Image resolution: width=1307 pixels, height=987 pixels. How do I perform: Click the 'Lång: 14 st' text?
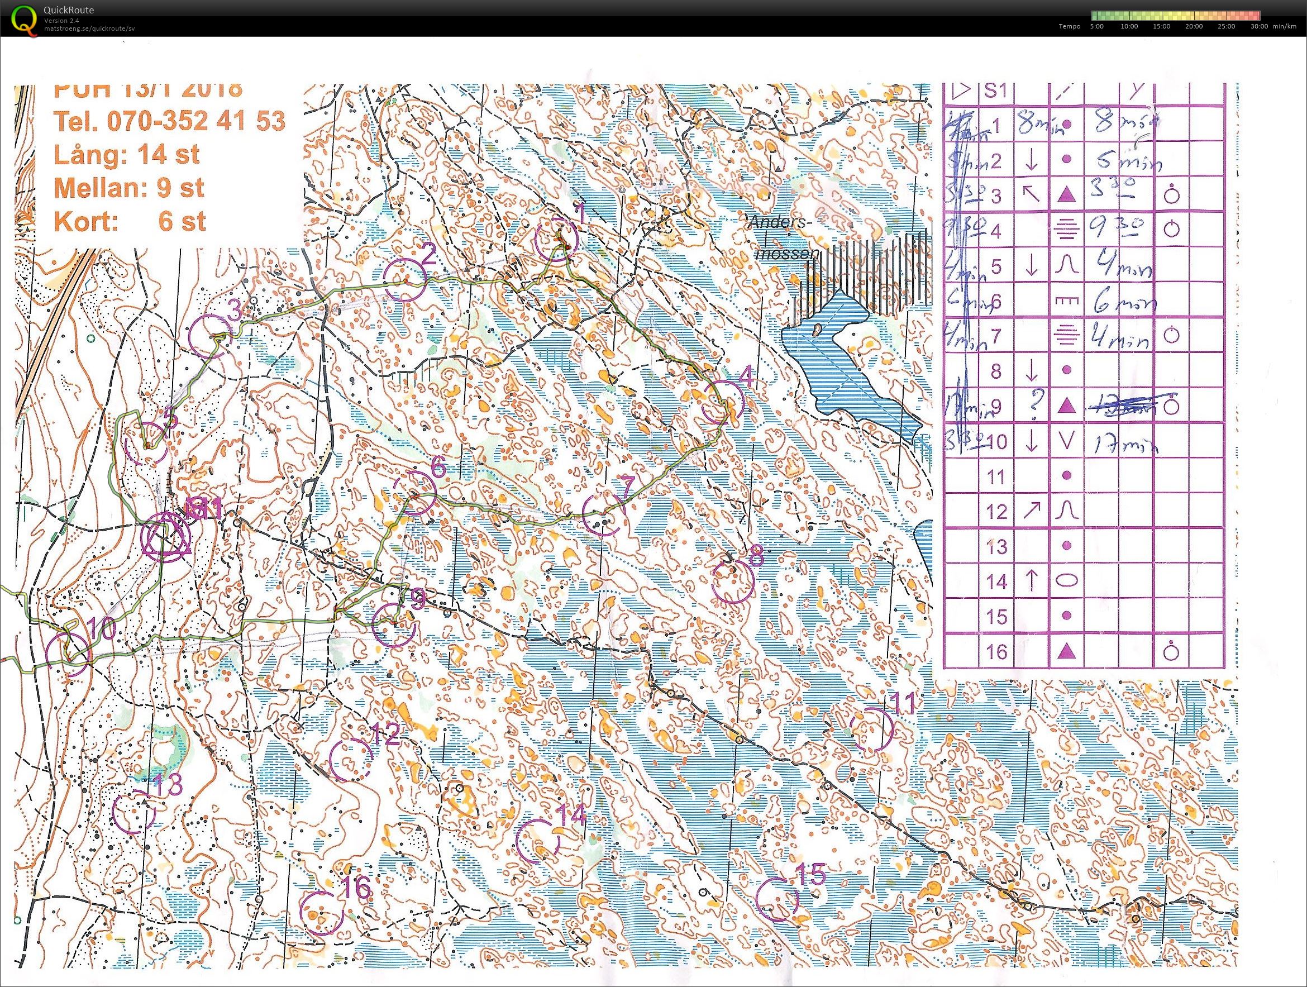(126, 155)
